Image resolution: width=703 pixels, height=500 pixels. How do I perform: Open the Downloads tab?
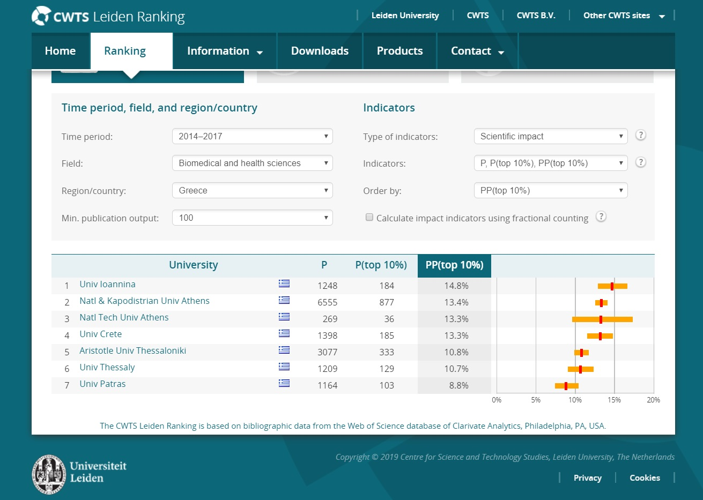click(x=320, y=51)
